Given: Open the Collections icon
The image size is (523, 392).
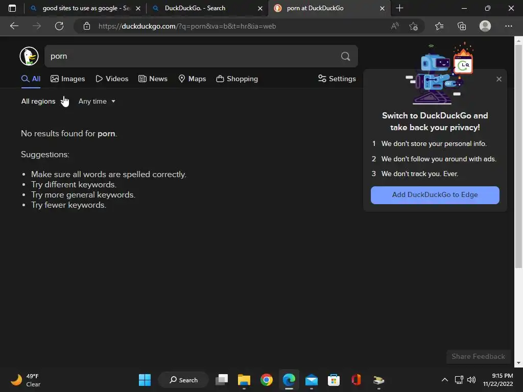Looking at the screenshot, I should 462,26.
